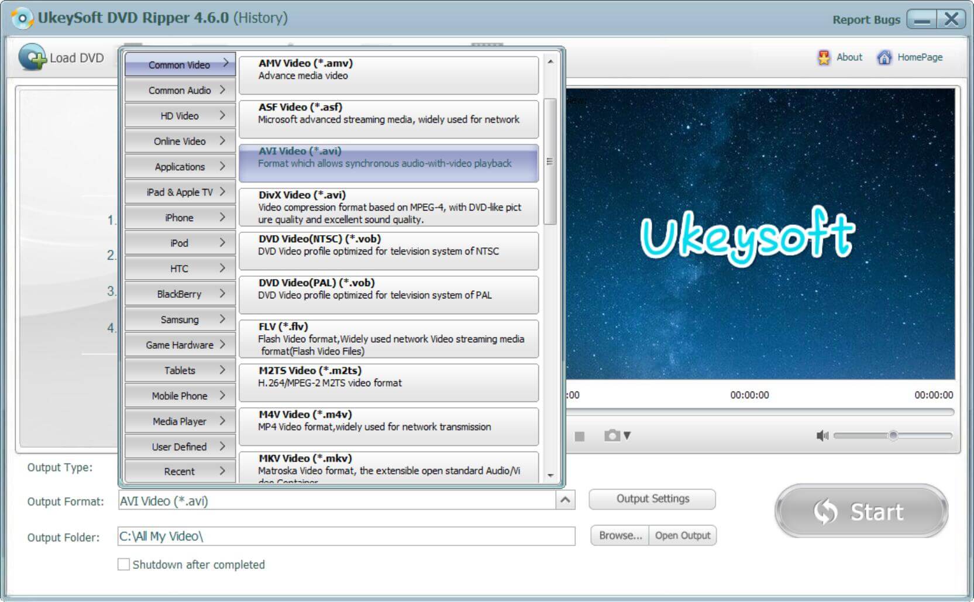This screenshot has height=602, width=974.
Task: Select the Common Video category
Action: point(180,64)
